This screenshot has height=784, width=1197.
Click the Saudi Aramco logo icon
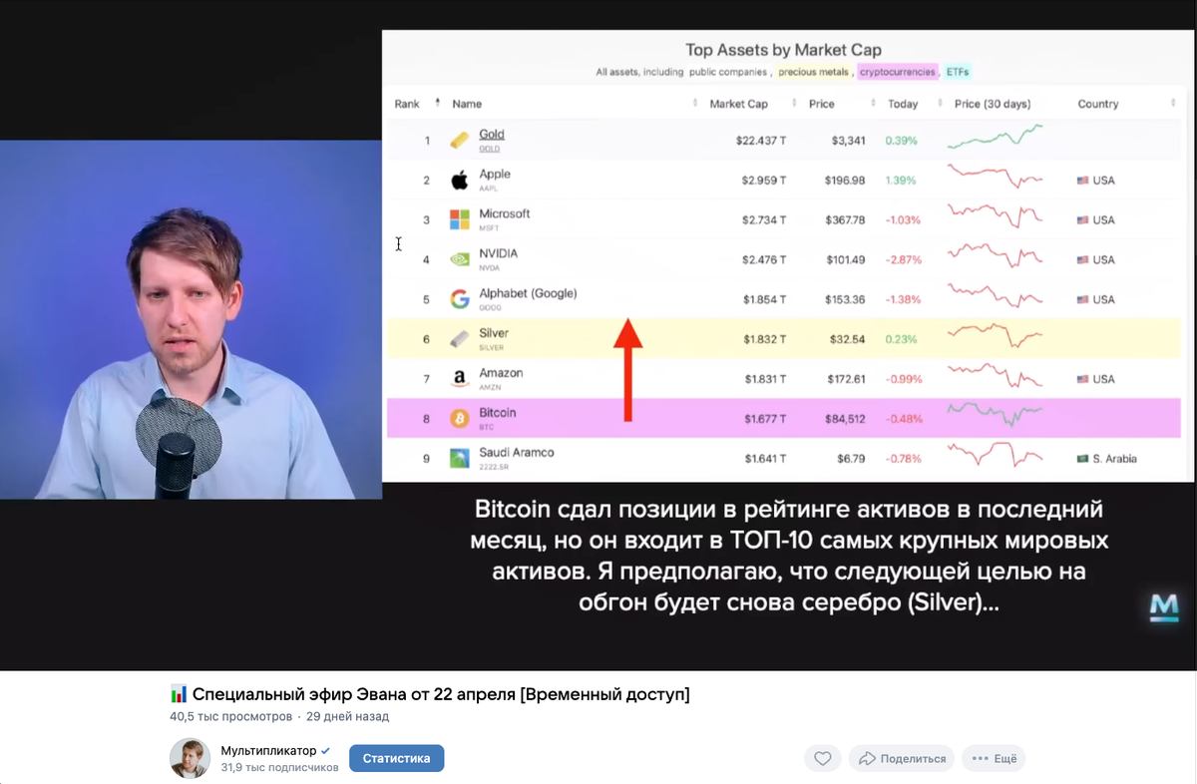pos(459,459)
